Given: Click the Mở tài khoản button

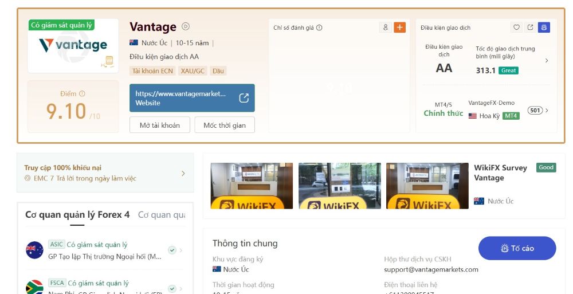Looking at the screenshot, I should [160, 125].
